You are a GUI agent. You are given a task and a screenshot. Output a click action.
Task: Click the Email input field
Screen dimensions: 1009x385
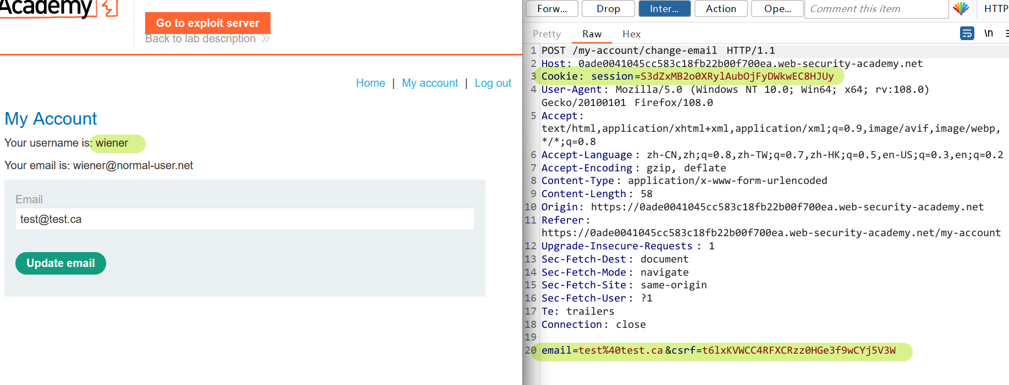pyautogui.click(x=245, y=219)
